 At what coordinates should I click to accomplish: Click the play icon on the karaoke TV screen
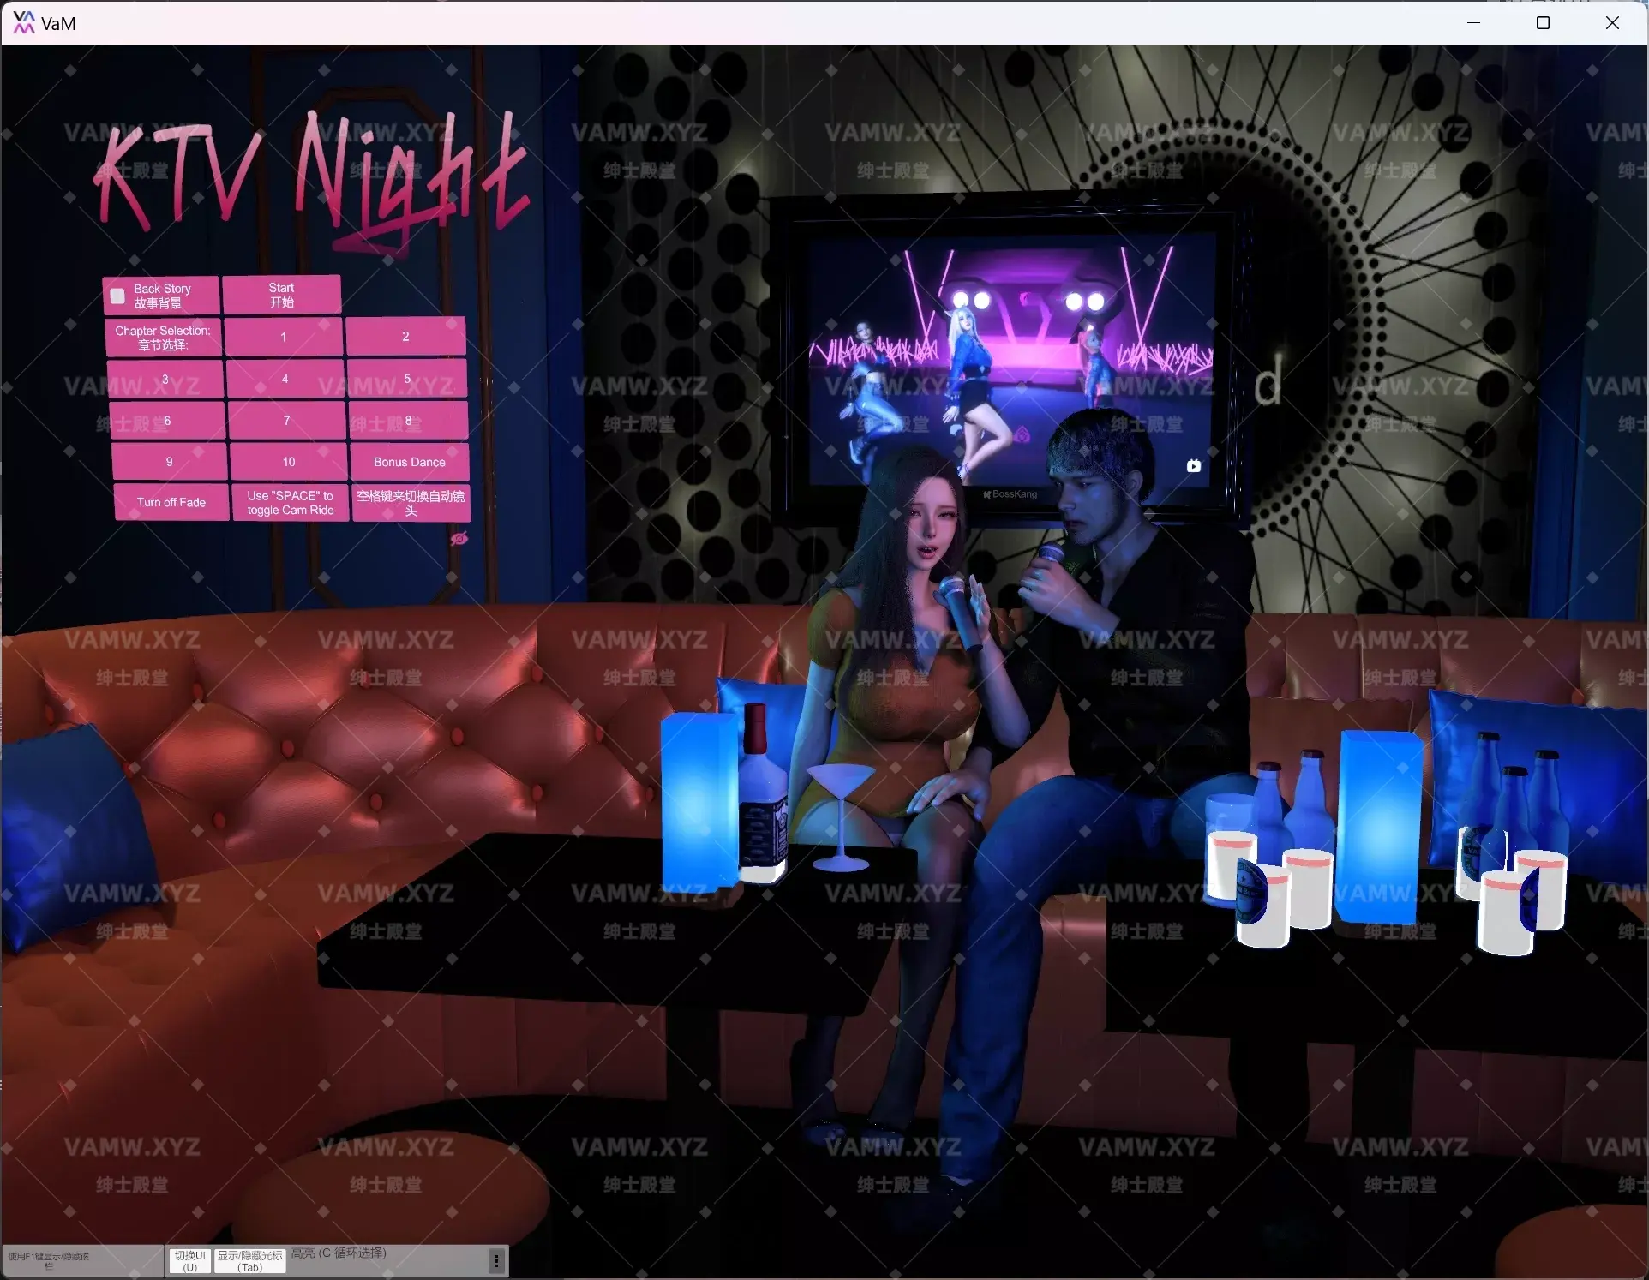coord(1193,466)
